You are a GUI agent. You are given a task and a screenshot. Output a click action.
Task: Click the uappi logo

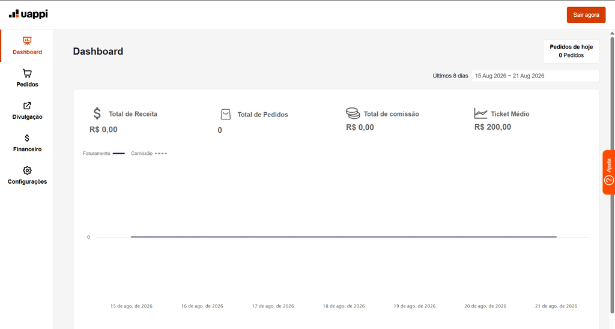coord(28,14)
